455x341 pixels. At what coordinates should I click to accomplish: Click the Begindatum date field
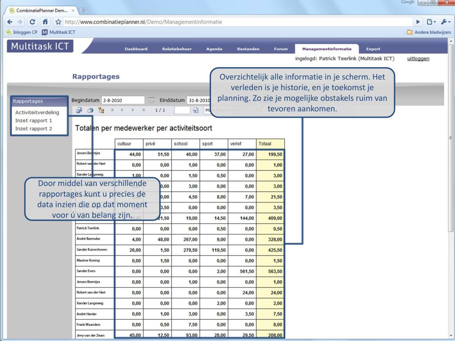[123, 100]
